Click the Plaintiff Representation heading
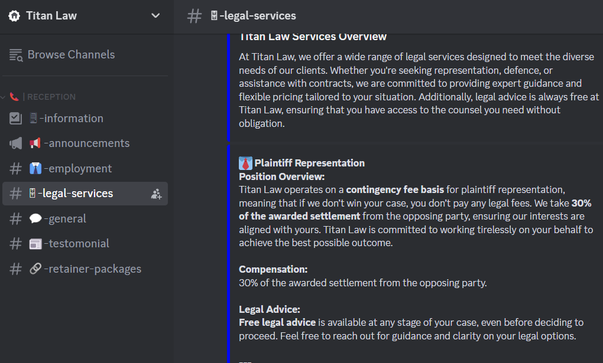Screen dimensions: 603x363 [x=309, y=163]
